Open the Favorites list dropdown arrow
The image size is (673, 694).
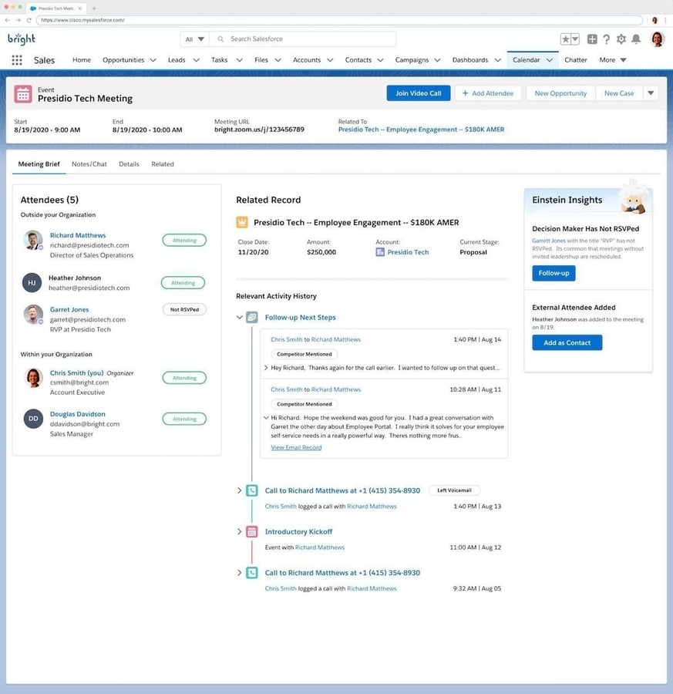[x=575, y=39]
